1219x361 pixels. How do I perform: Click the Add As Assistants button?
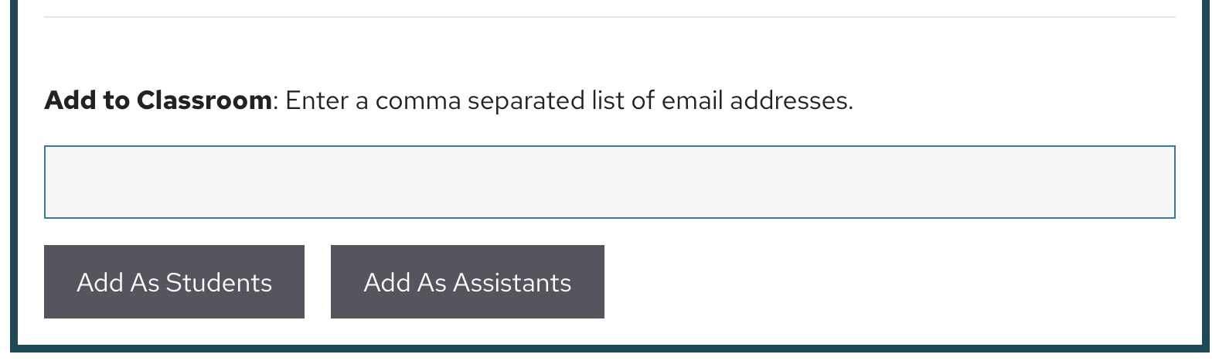pos(467,282)
